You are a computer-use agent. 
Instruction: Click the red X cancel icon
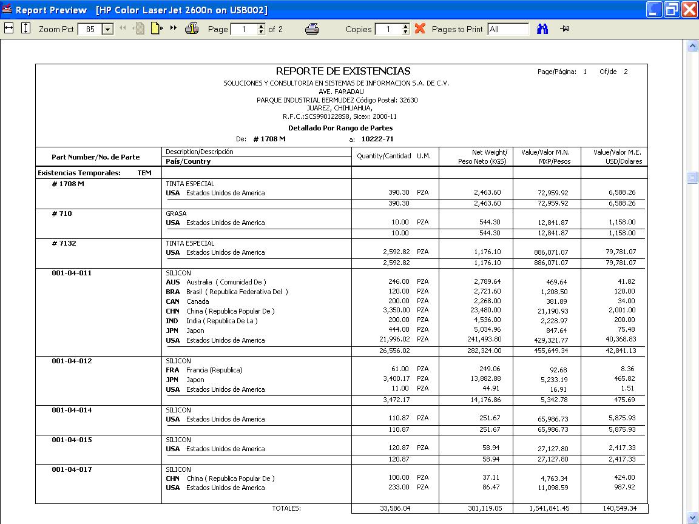pos(419,29)
